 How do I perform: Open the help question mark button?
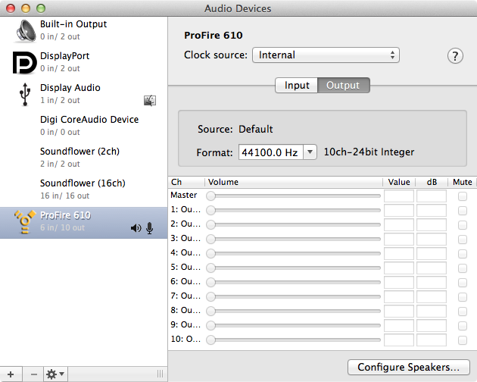[x=455, y=56]
